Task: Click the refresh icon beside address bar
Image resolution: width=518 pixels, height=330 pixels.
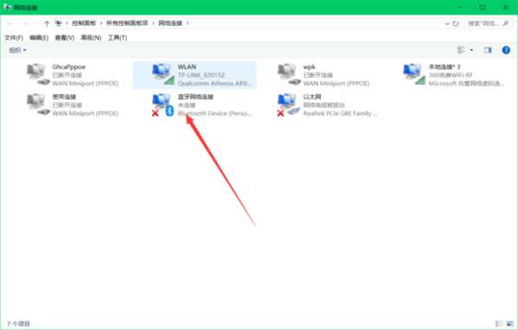Action: point(456,23)
